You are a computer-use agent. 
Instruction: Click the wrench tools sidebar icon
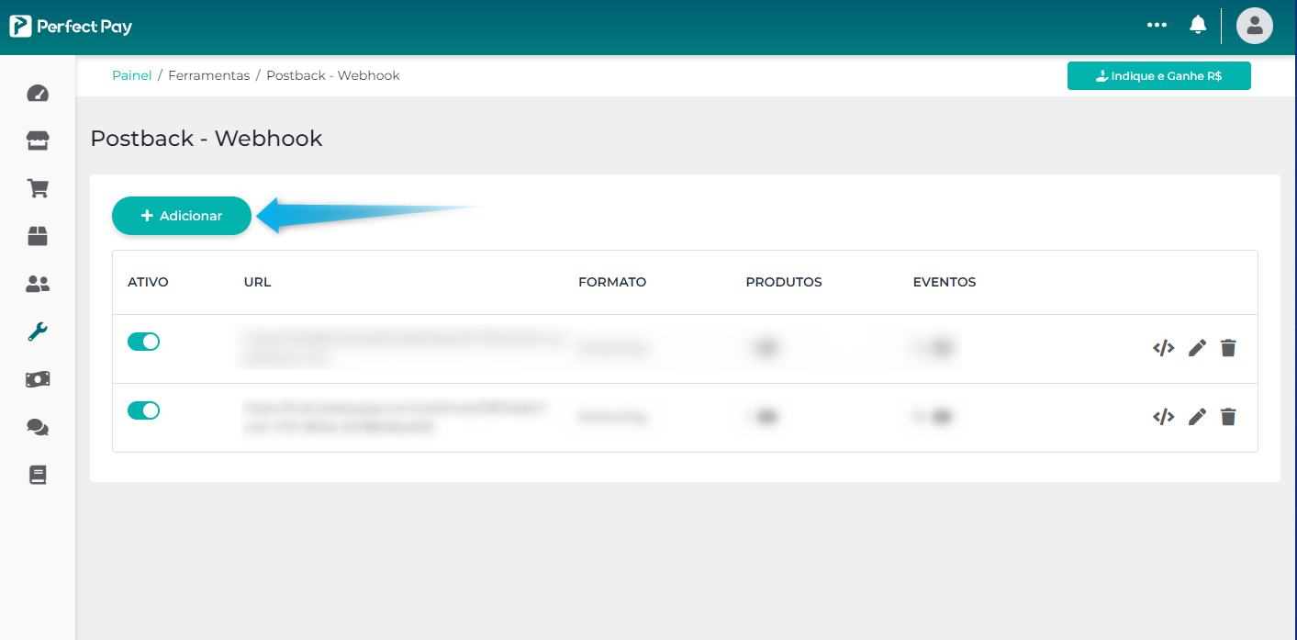[38, 331]
